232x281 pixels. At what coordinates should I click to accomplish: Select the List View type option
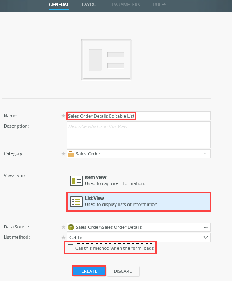pos(139,202)
